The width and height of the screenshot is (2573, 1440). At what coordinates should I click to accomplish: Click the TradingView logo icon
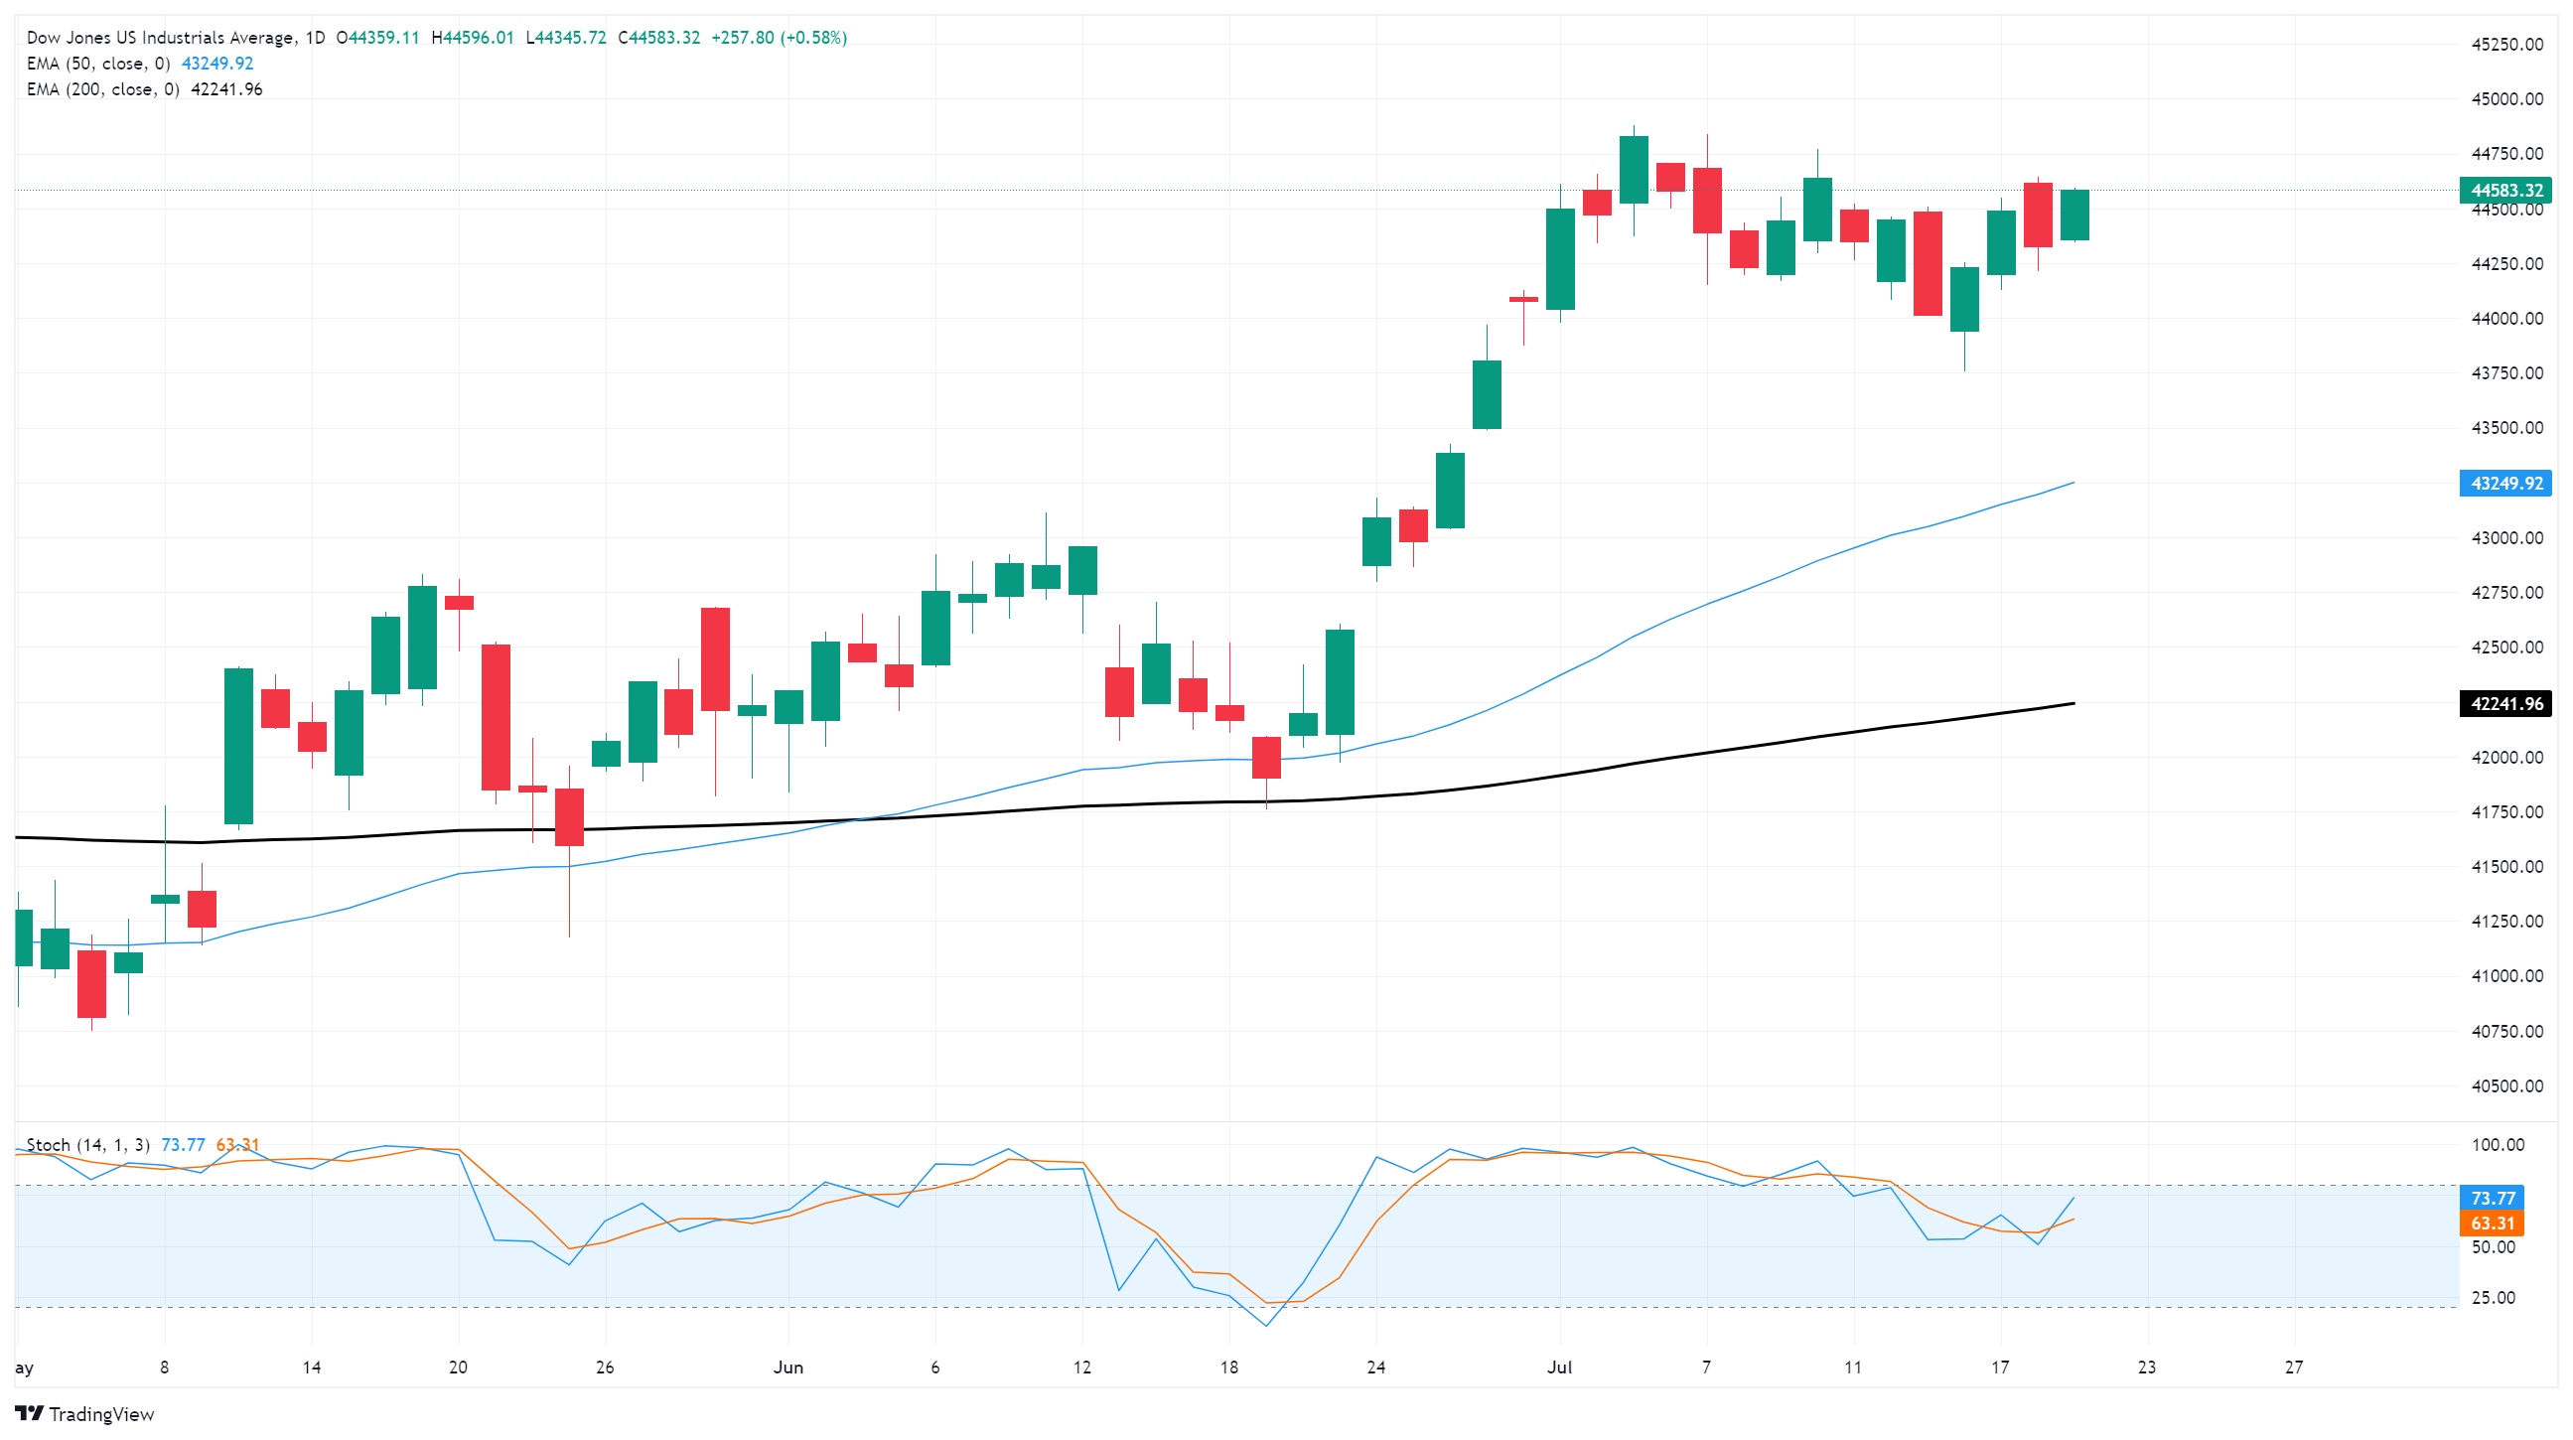click(29, 1413)
